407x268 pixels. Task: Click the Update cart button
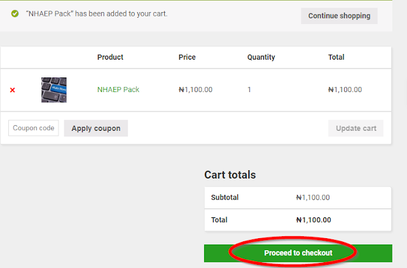[x=356, y=128]
